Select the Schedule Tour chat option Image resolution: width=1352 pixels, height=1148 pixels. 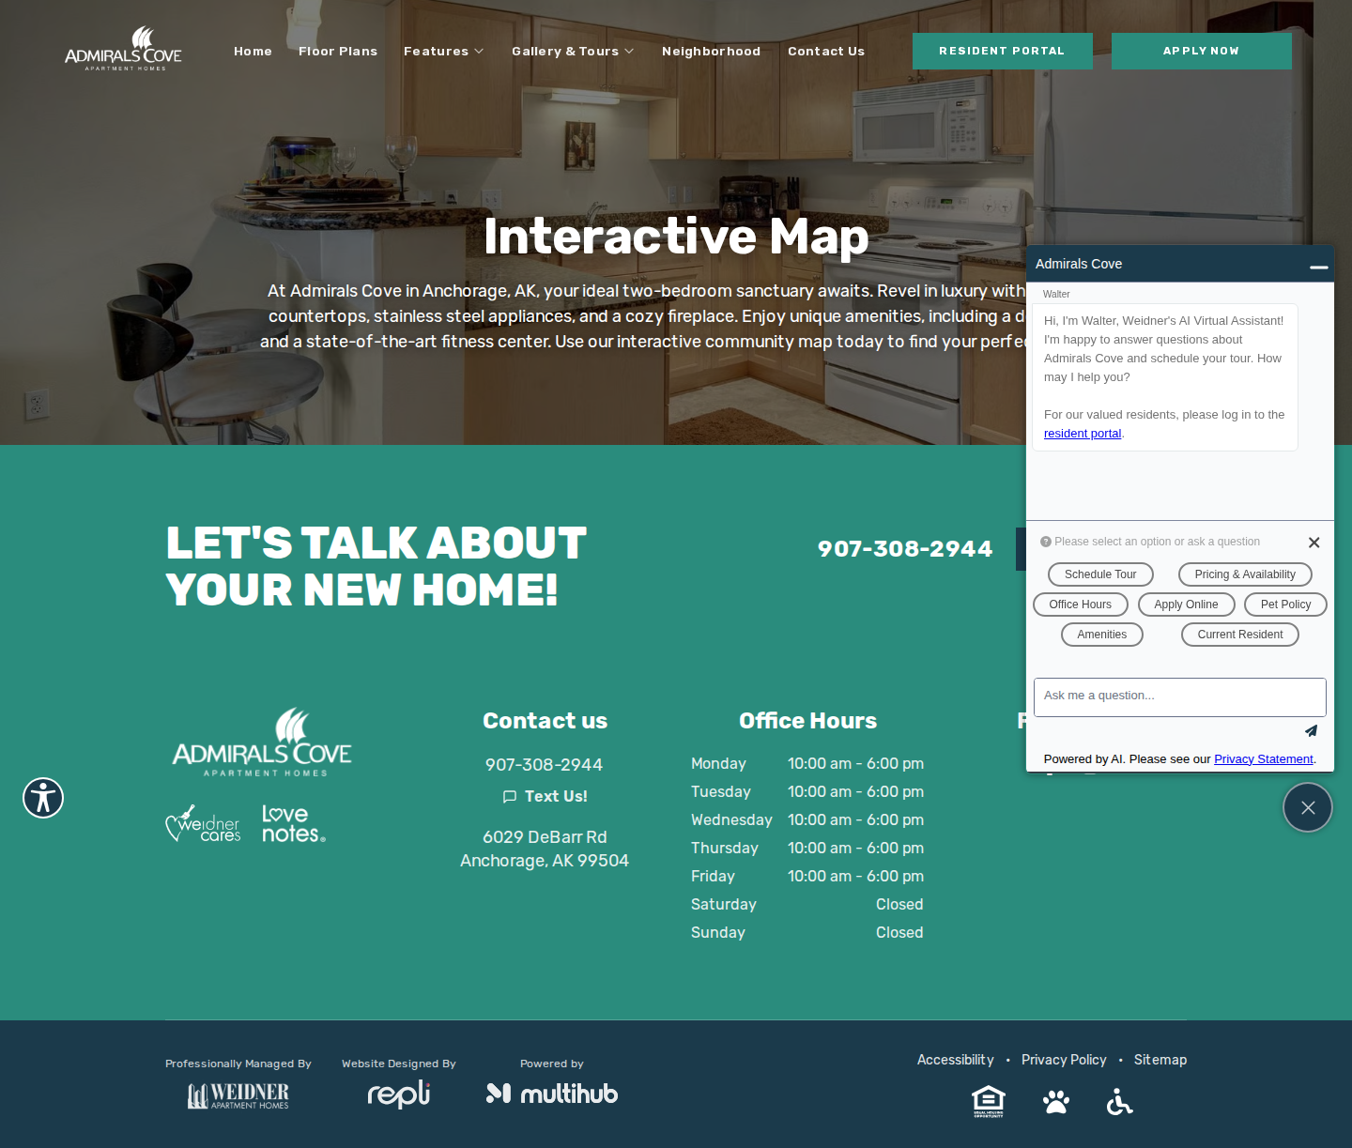point(1100,574)
